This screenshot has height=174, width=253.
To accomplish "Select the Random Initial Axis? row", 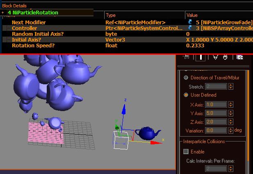I will pyautogui.click(x=128, y=34).
